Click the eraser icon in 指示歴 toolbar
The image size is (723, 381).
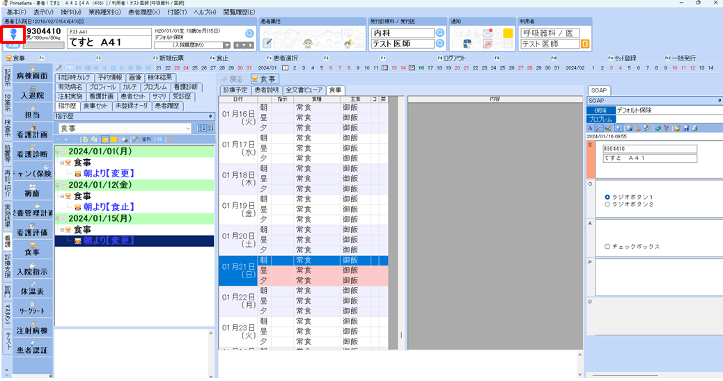[x=170, y=140]
